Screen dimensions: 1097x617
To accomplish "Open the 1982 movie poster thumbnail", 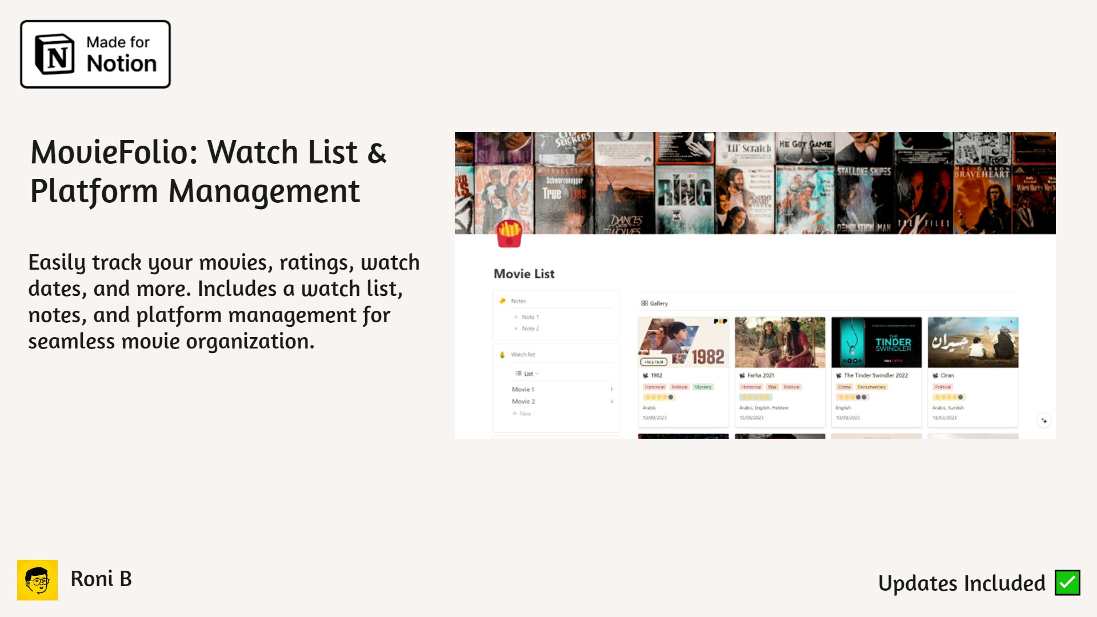I will (683, 342).
